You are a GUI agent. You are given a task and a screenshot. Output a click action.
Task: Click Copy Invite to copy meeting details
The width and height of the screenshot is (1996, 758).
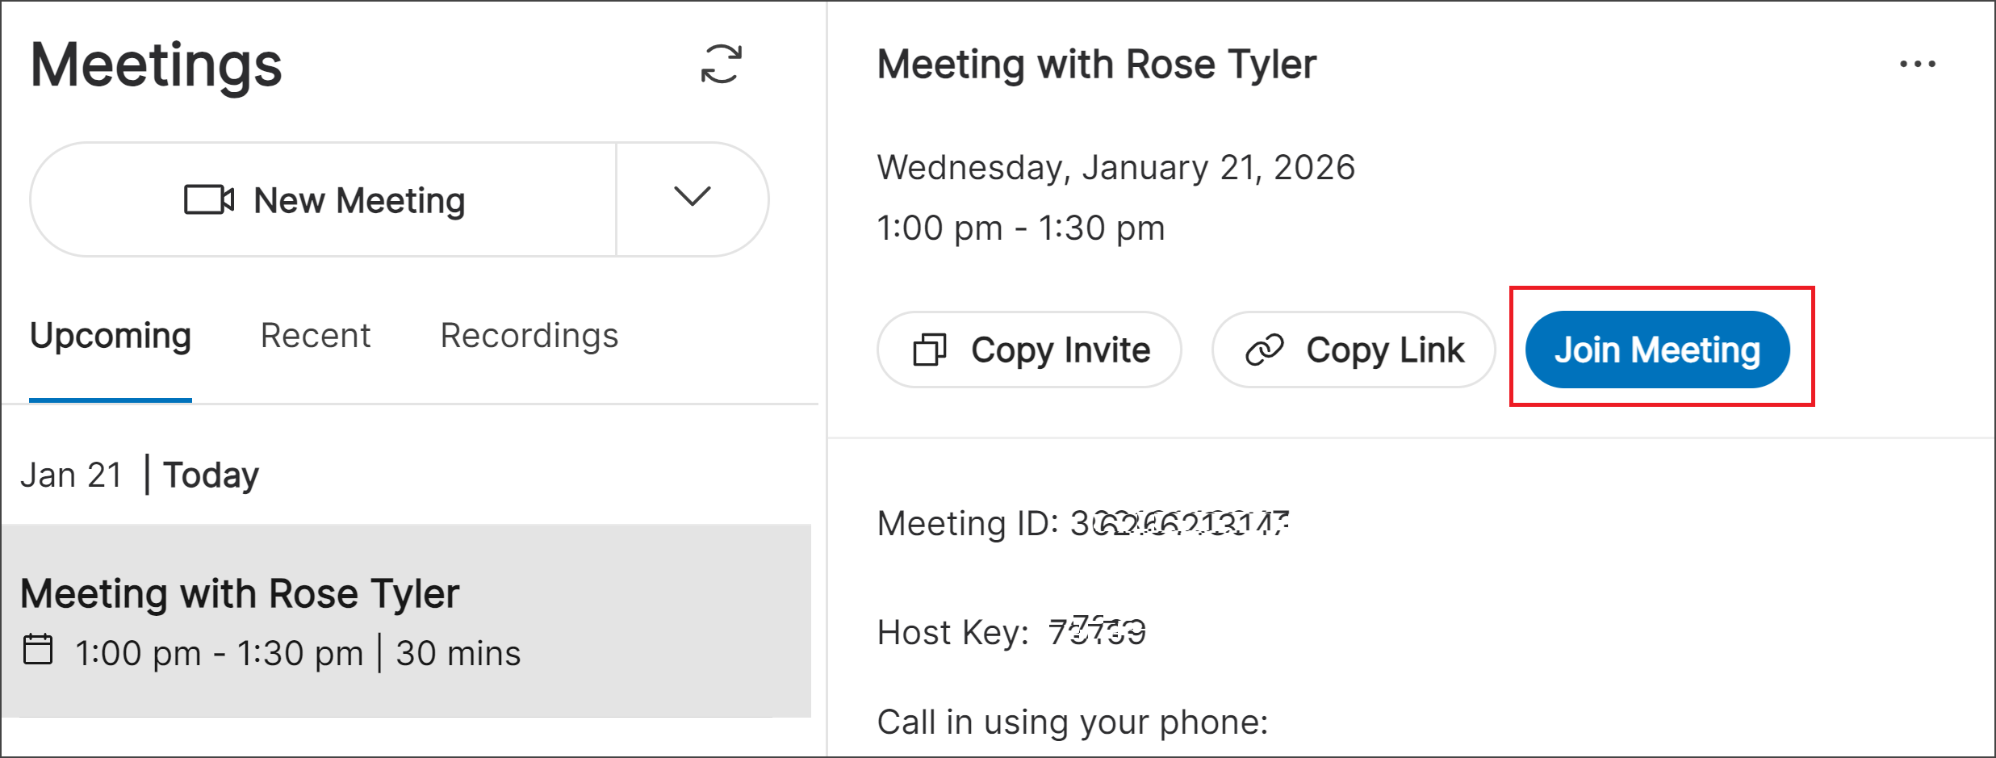click(x=1029, y=350)
